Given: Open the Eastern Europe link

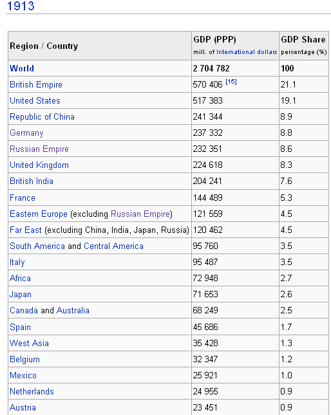Looking at the screenshot, I should pyautogui.click(x=39, y=214).
